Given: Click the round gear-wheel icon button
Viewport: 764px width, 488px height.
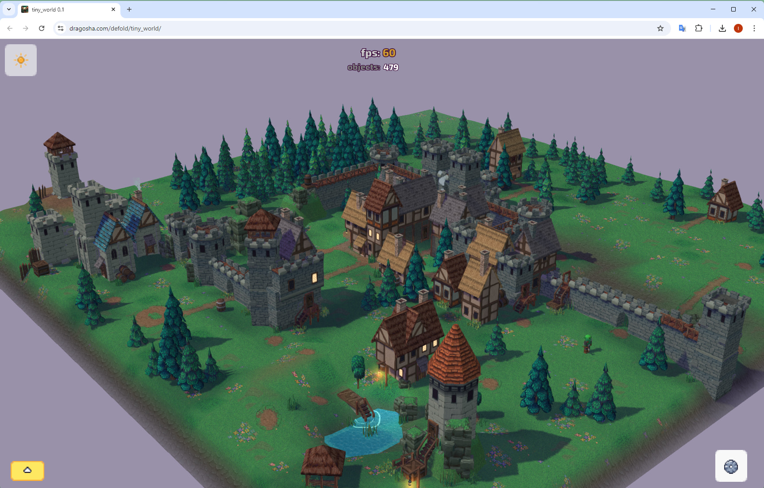Looking at the screenshot, I should 731,466.
